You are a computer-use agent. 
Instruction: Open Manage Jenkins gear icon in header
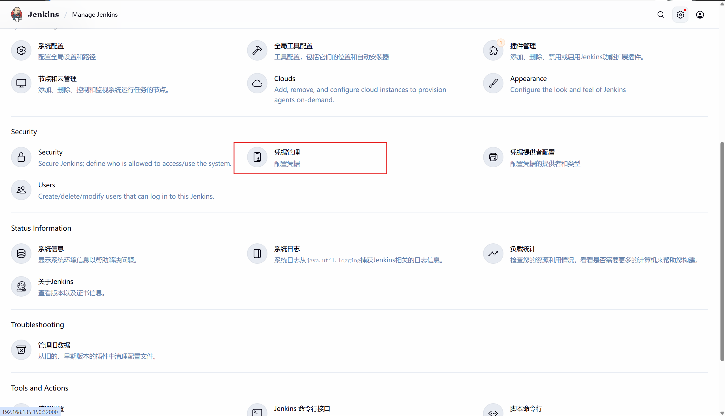(681, 14)
